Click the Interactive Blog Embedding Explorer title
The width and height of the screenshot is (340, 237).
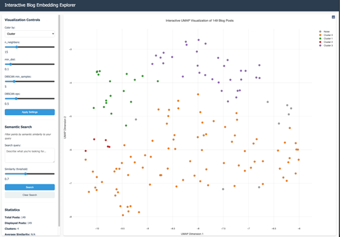click(40, 5)
